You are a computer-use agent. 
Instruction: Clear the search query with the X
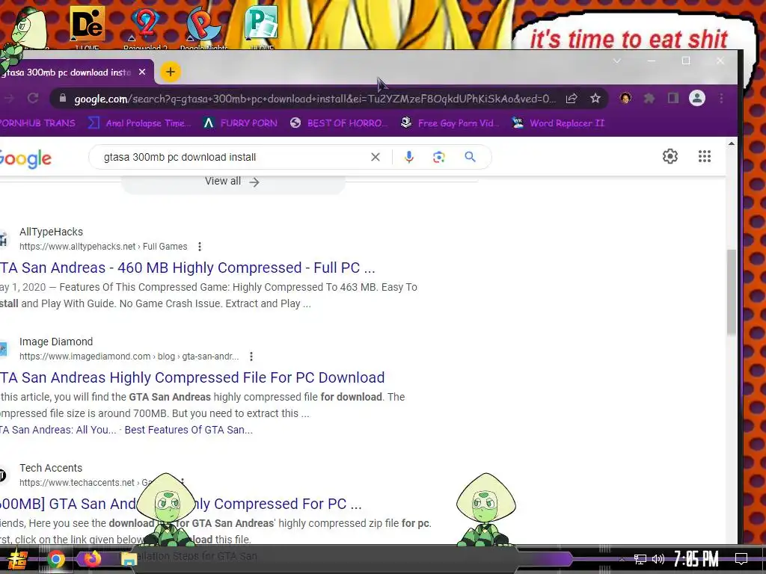point(376,157)
